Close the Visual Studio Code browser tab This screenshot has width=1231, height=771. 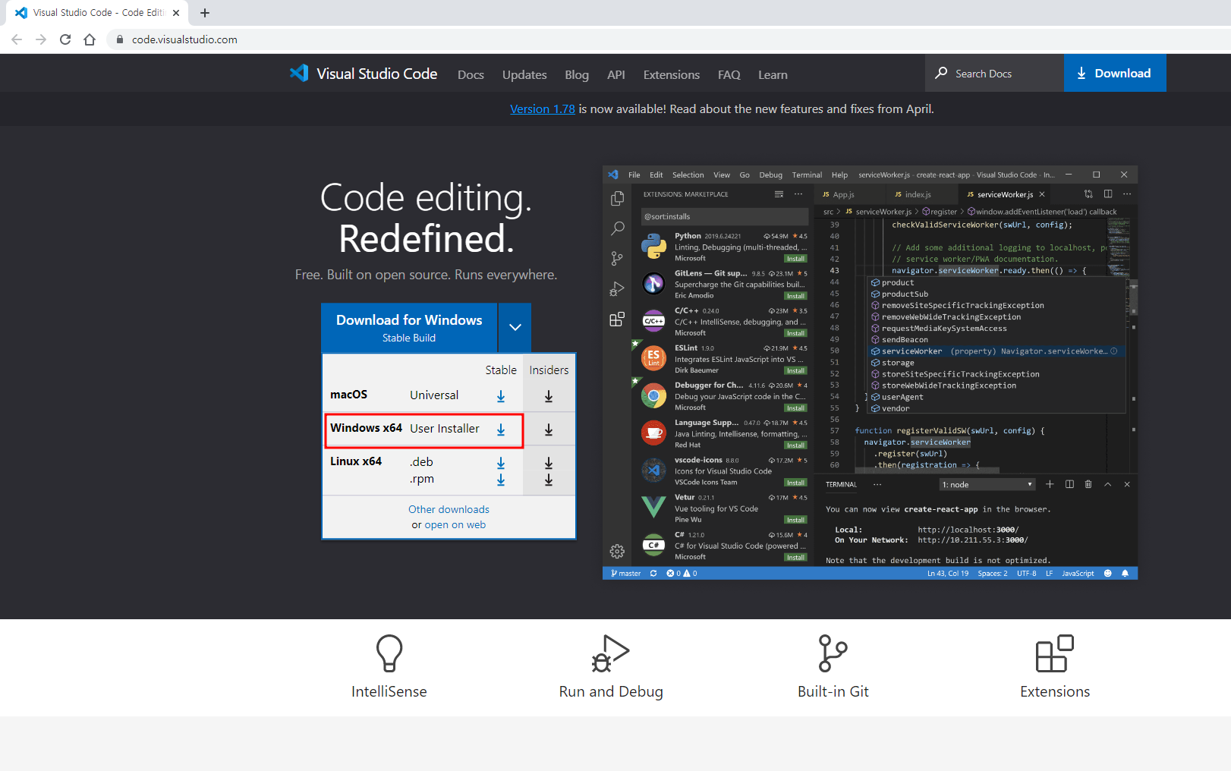tap(176, 13)
